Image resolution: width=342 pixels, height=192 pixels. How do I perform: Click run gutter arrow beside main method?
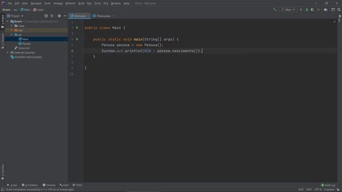tap(77, 39)
